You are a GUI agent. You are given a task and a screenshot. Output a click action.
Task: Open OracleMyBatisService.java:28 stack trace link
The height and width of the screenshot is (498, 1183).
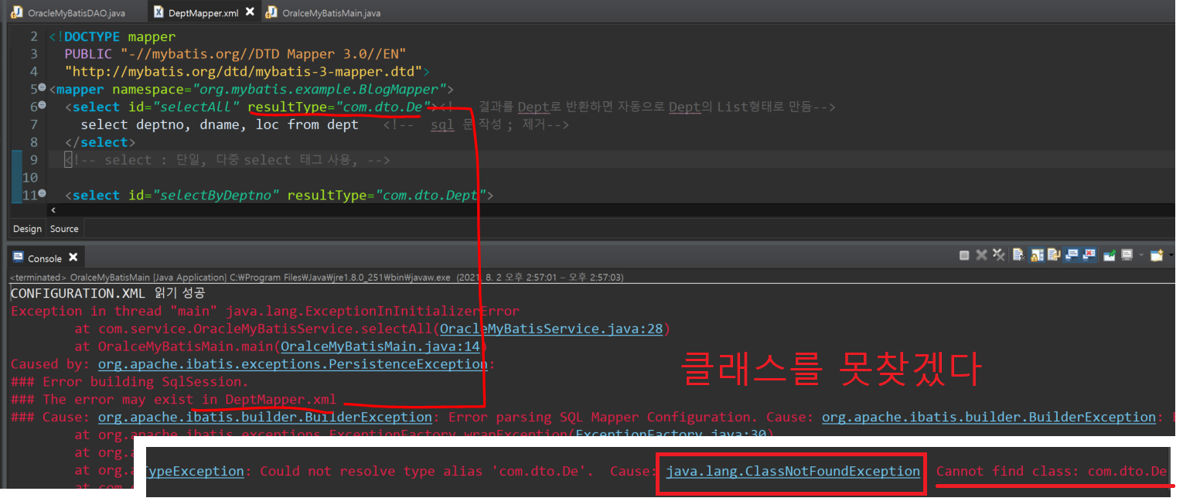coord(551,329)
